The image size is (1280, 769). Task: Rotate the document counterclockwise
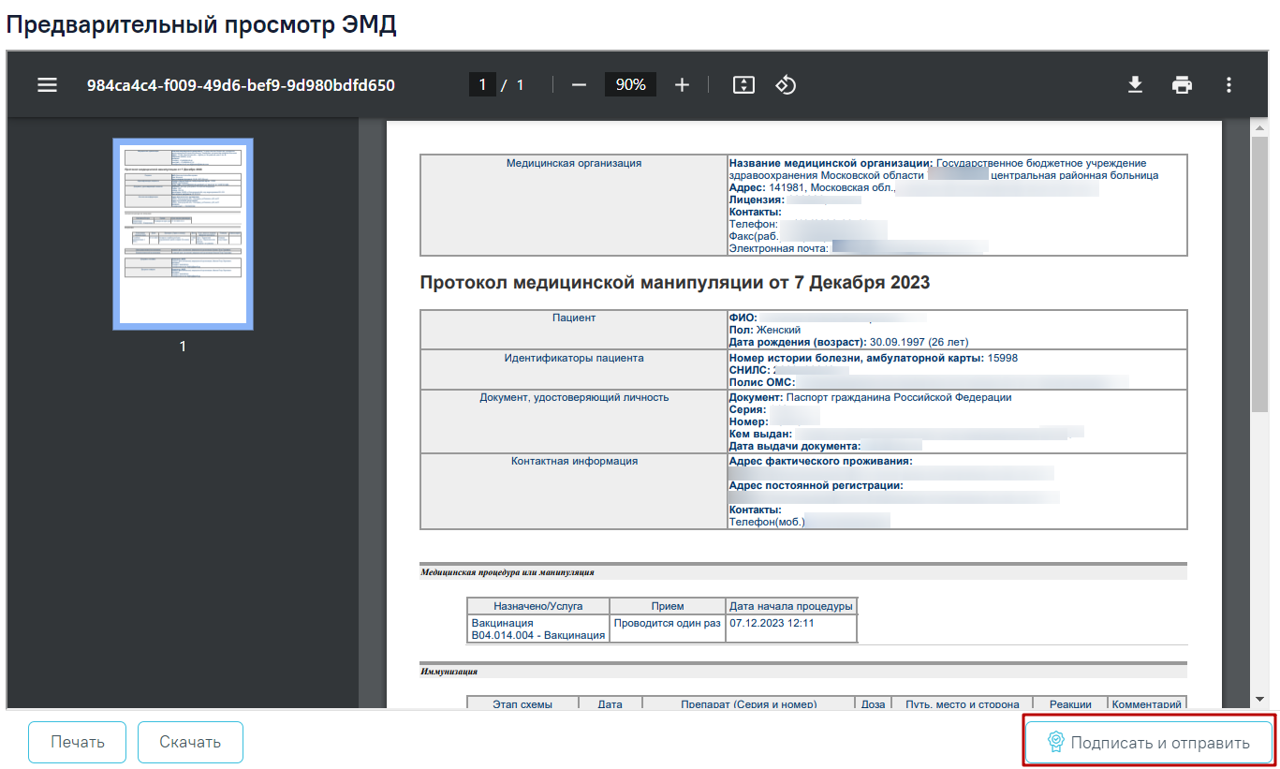(x=786, y=85)
